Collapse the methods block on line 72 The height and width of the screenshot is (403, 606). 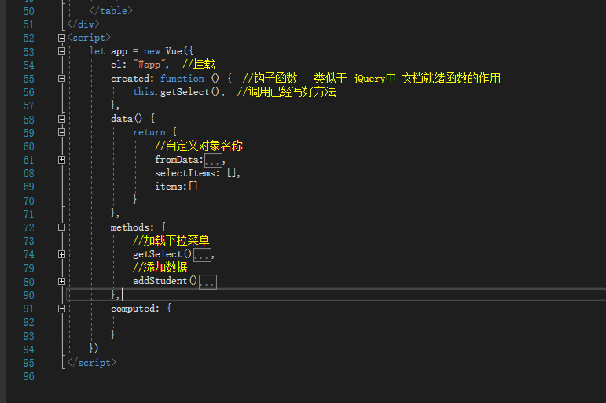click(61, 227)
